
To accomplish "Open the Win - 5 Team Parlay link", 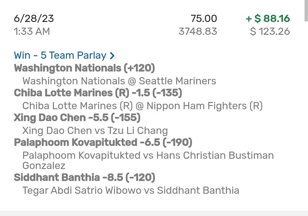I will [x=60, y=56].
